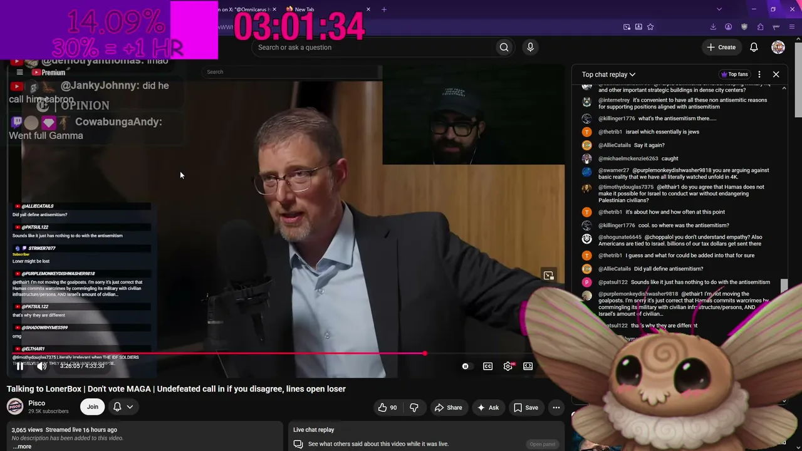Image resolution: width=802 pixels, height=451 pixels.
Task: Expand Top chat replay dropdown
Action: 608,75
